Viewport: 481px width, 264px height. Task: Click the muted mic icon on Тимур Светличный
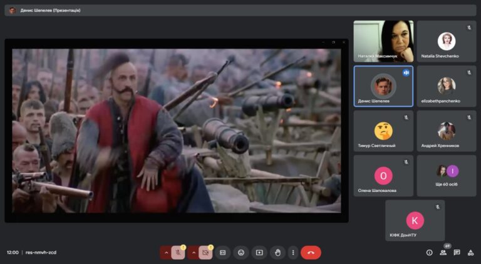406,118
